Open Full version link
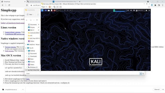 click(9, 51)
